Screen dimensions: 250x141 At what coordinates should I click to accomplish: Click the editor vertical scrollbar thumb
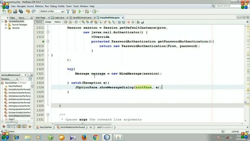(x=245, y=103)
